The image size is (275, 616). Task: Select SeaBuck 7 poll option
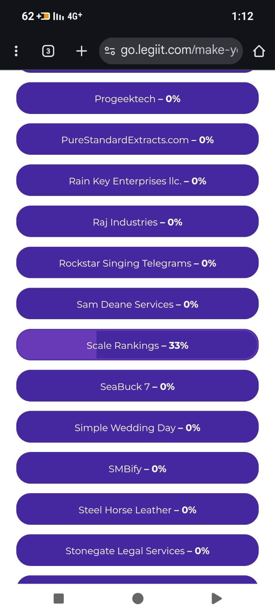coord(137,386)
